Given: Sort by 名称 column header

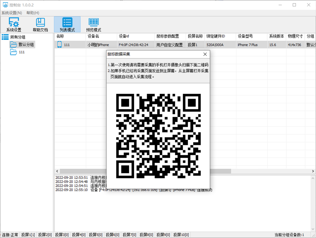Looking at the screenshot, I should click(x=70, y=36).
